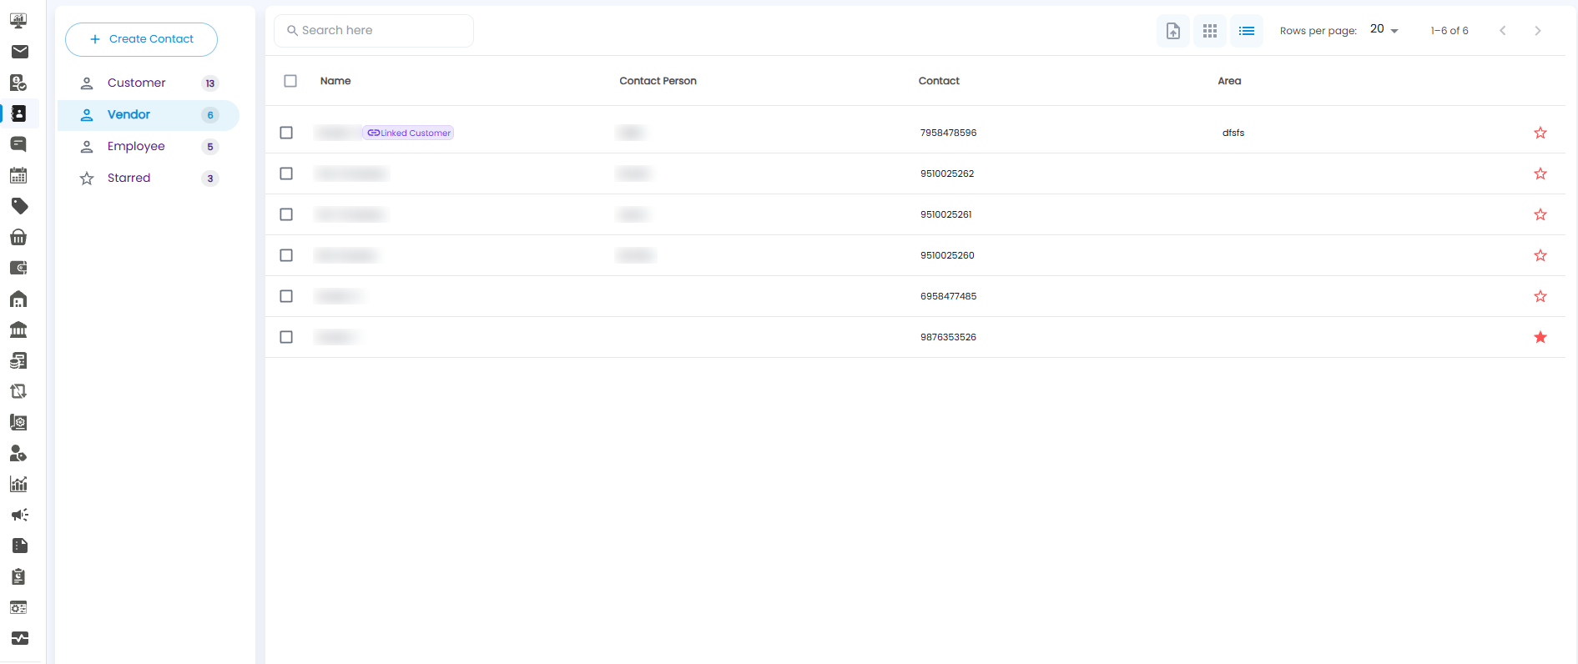Screen dimensions: 1578x664
Task: Star the vendor with contact 9510025262
Action: tap(1540, 174)
